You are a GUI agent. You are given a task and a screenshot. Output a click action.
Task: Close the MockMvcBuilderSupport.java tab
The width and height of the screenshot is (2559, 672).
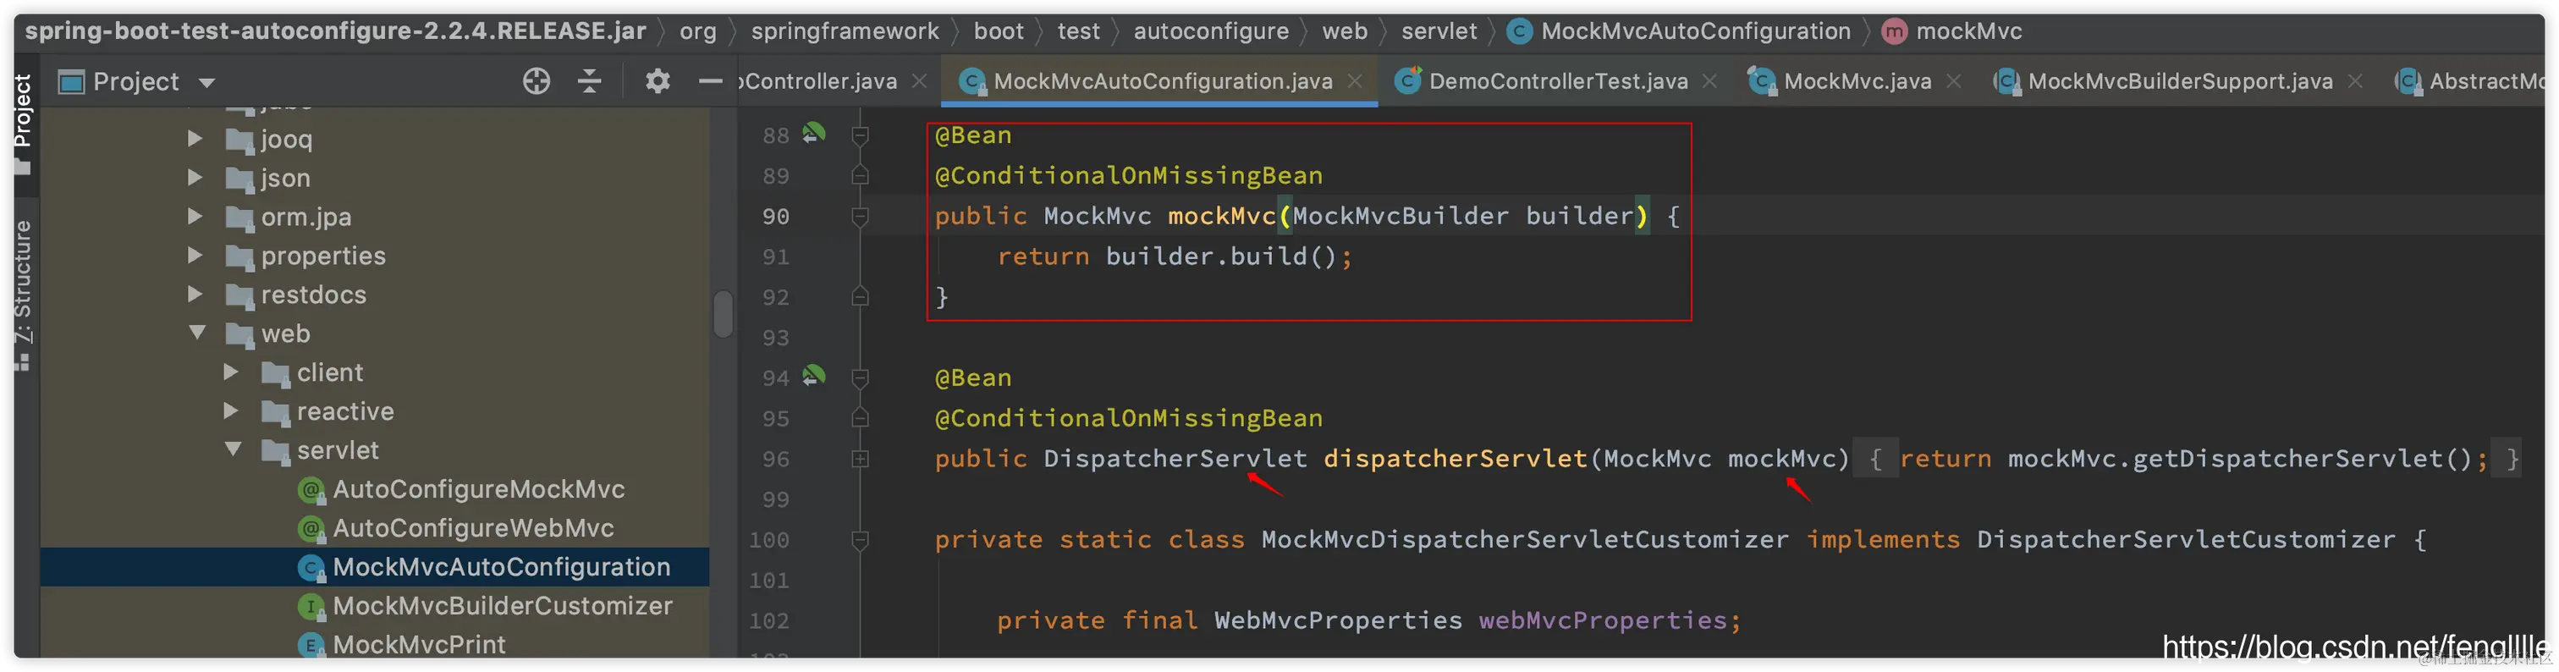pyautogui.click(x=2355, y=81)
